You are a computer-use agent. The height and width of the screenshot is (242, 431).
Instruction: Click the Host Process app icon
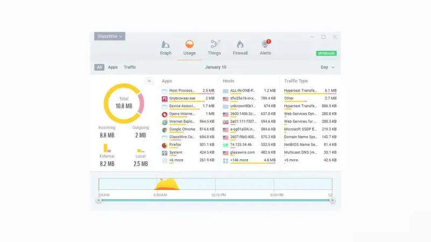tap(165, 91)
